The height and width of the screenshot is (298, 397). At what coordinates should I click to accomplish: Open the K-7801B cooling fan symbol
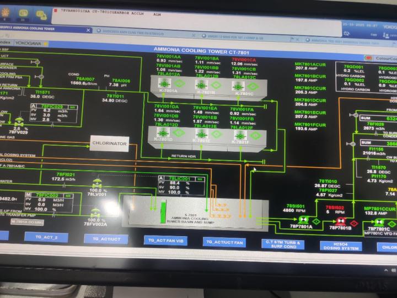(x=201, y=84)
